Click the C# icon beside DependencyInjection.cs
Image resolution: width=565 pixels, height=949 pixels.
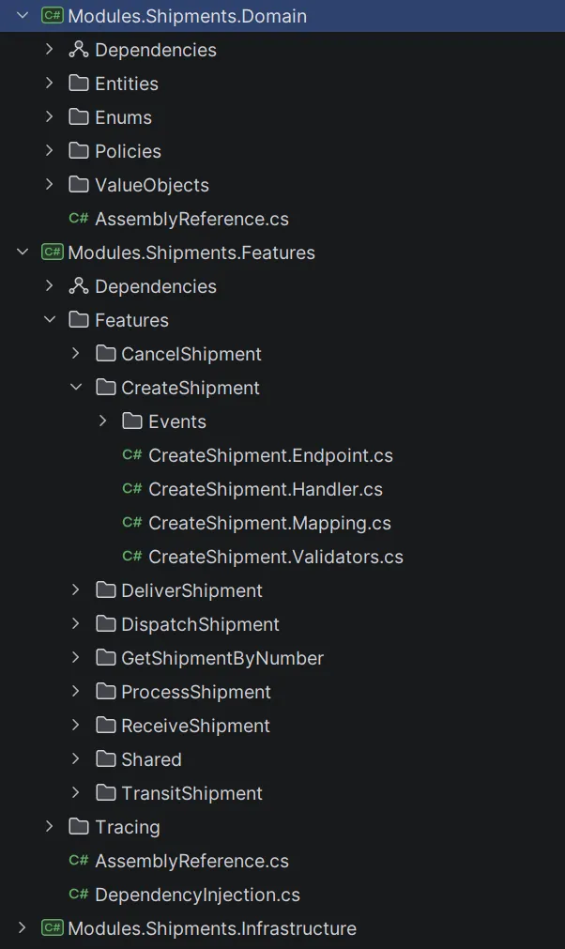(x=79, y=895)
